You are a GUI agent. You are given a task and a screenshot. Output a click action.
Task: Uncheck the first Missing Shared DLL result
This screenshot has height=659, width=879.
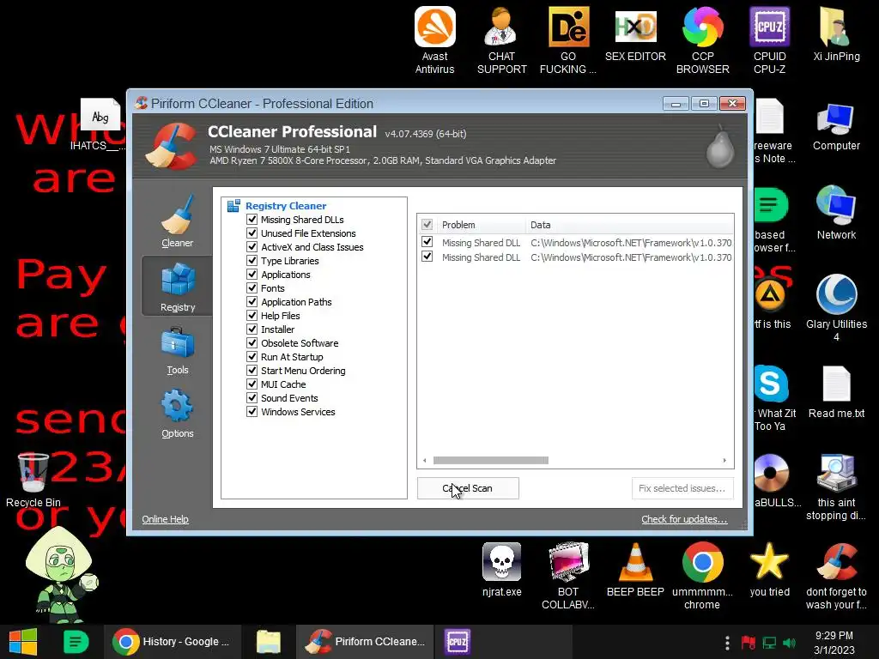(427, 242)
